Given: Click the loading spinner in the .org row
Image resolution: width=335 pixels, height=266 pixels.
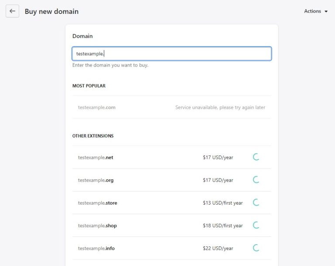Looking at the screenshot, I should click(x=256, y=180).
